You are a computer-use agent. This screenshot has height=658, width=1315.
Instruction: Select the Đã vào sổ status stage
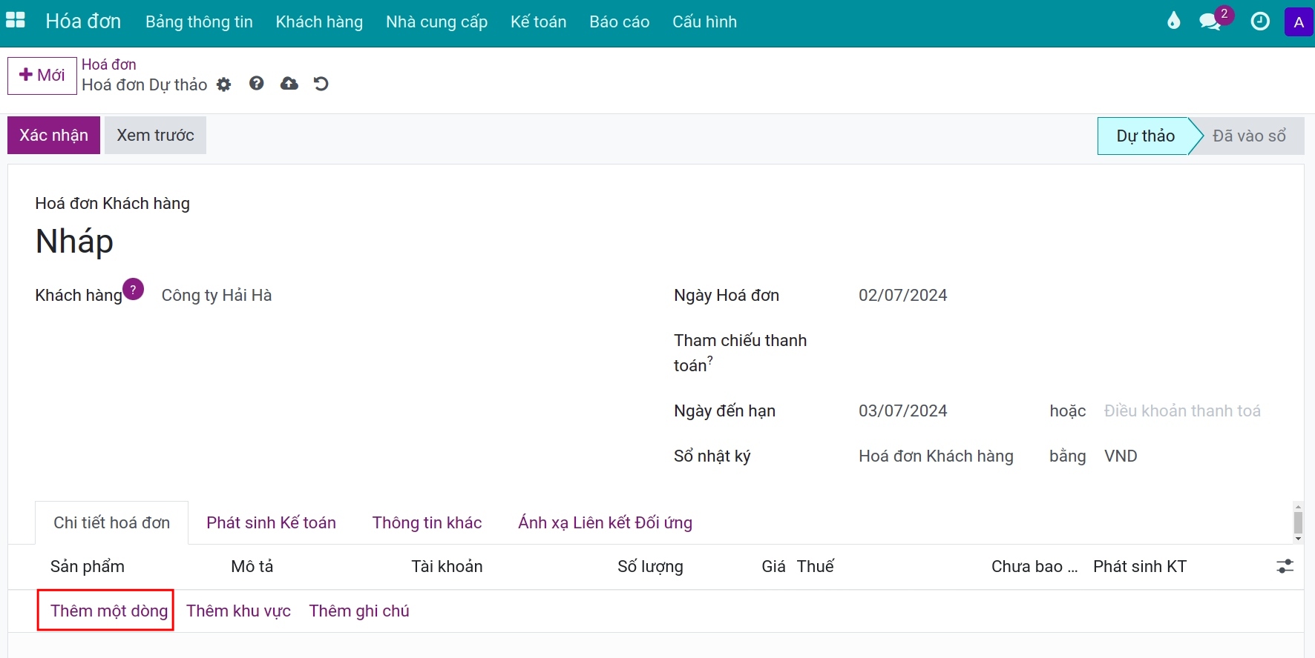point(1250,136)
